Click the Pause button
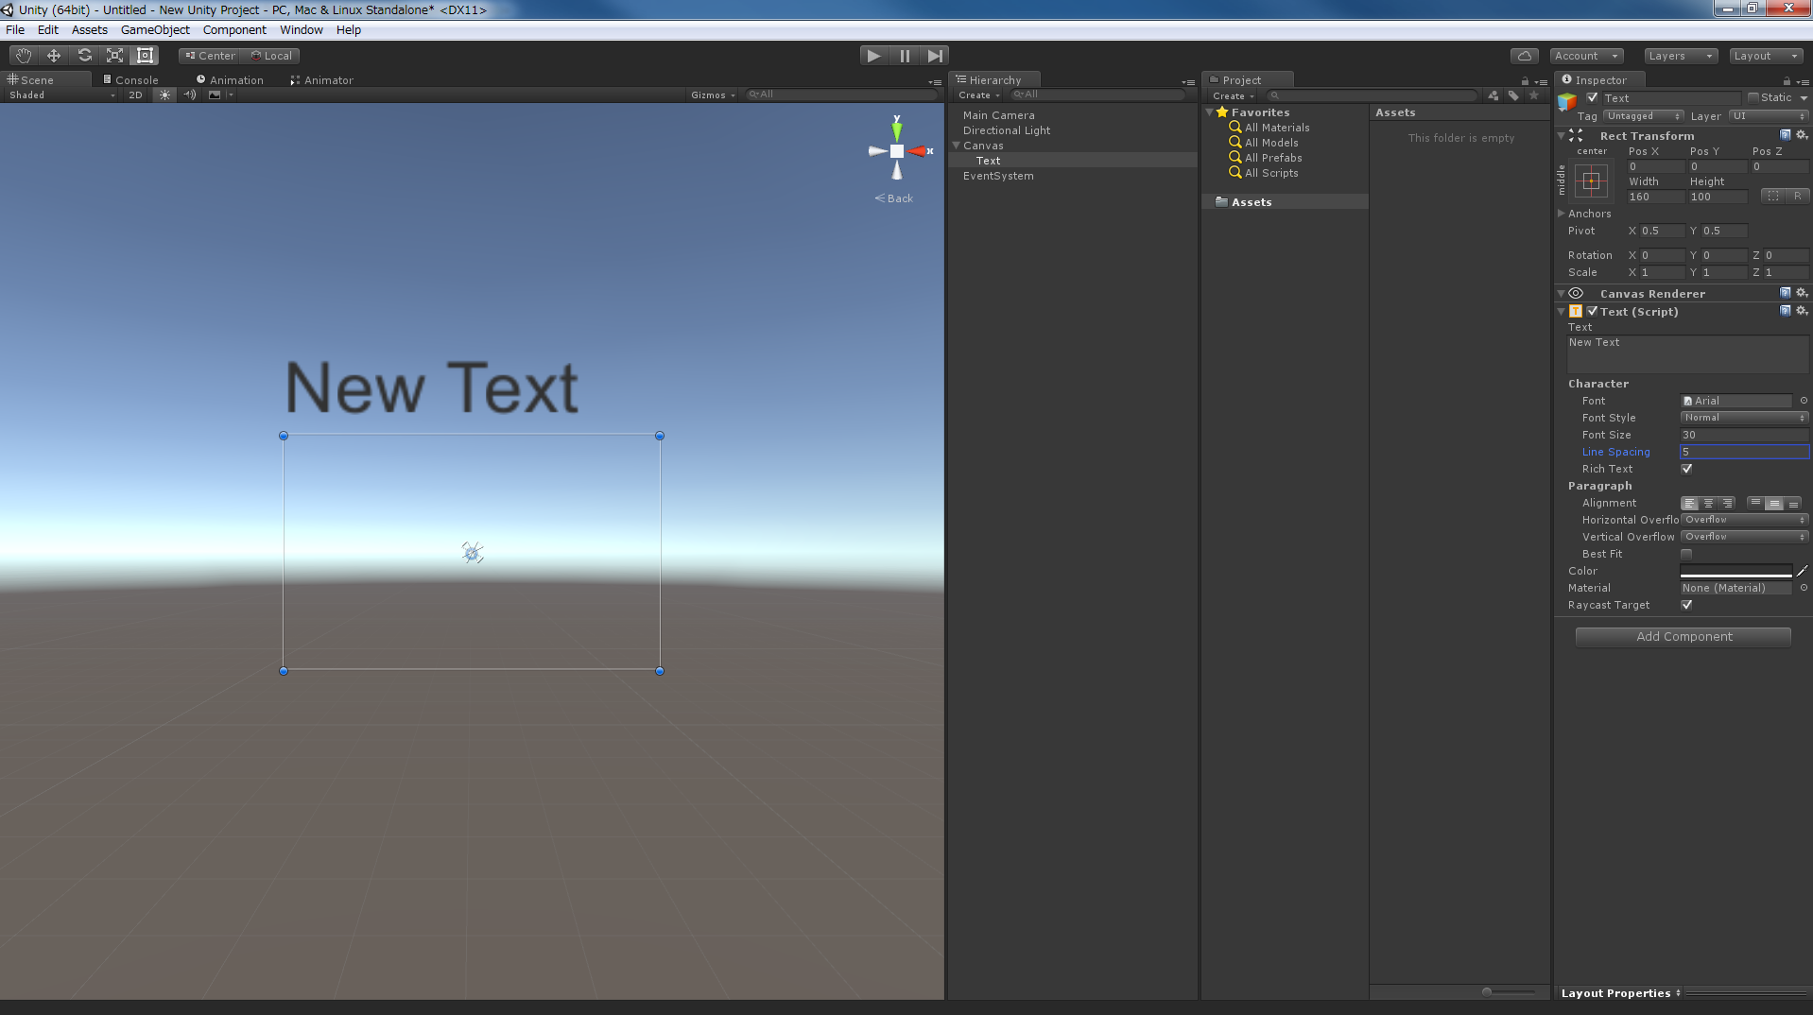Viewport: 1813px width, 1015px height. (905, 56)
